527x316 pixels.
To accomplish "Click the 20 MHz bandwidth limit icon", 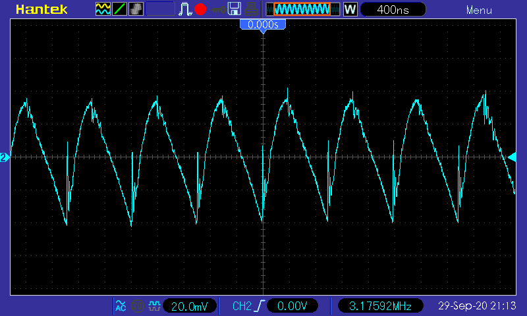I will click(x=137, y=306).
